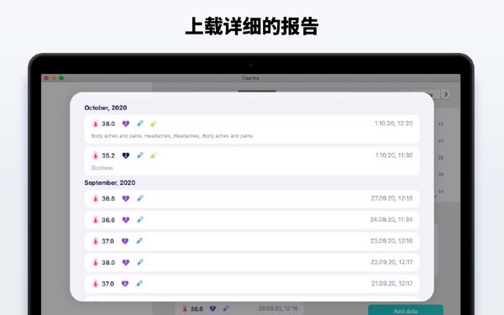Click heart icon in 27.09.20 entry
Viewport: 504px width, 315px height.
(x=126, y=198)
